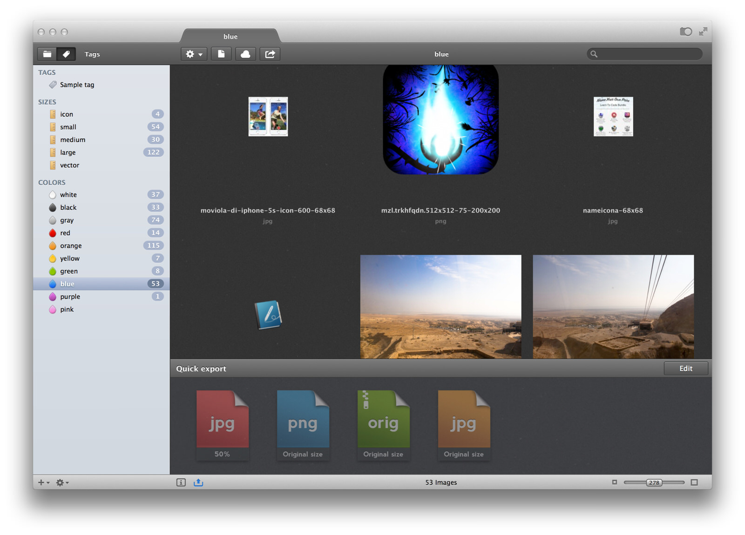This screenshot has width=745, height=535.
Task: Export using the orange jpg Original size preset
Action: tap(464, 425)
